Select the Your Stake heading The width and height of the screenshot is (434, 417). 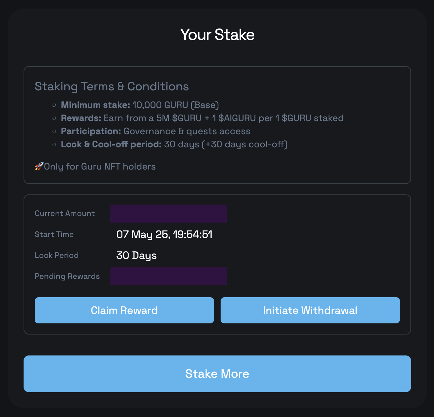pos(217,35)
